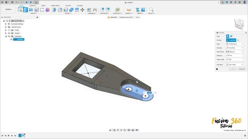Click the Home icon tab
Viewport: 248px width, 139px height.
click(x=36, y=2)
